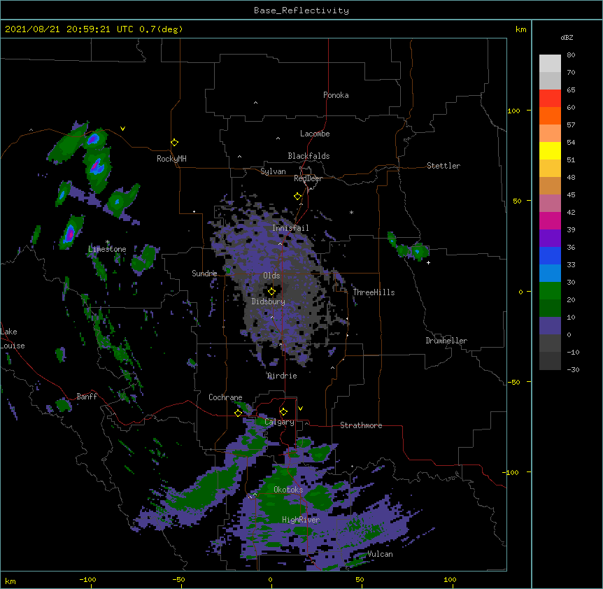Click the yellow V marker northeast of Calgary

coord(300,409)
